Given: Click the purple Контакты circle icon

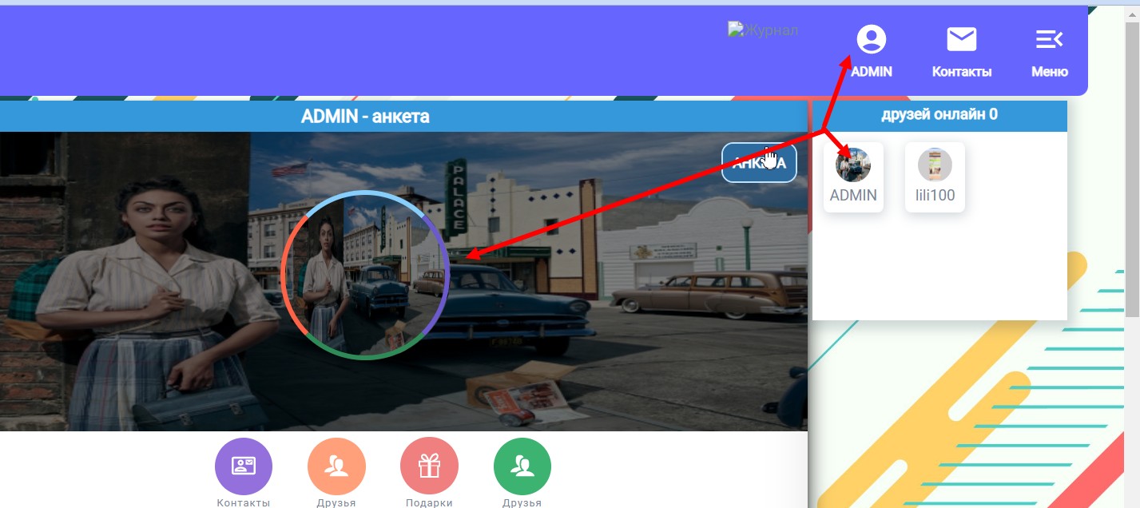Looking at the screenshot, I should tap(244, 466).
